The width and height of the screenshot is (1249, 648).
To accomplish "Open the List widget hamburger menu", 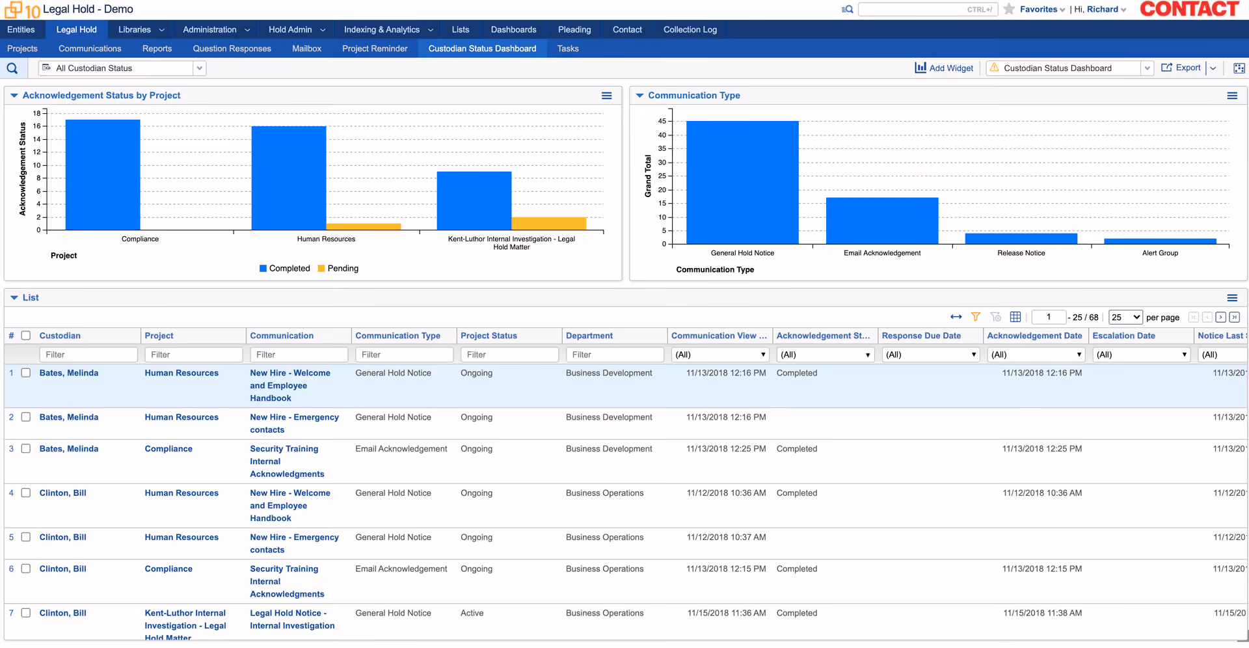I will [x=1232, y=298].
